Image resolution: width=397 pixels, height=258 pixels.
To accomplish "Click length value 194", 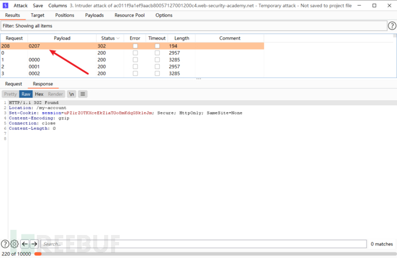I will click(173, 46).
